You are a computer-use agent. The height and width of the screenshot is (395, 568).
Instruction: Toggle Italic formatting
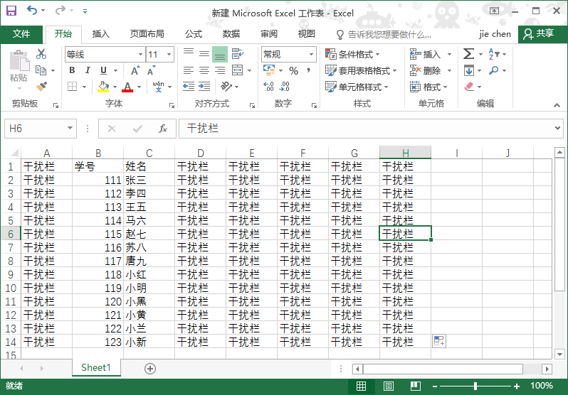[88, 70]
